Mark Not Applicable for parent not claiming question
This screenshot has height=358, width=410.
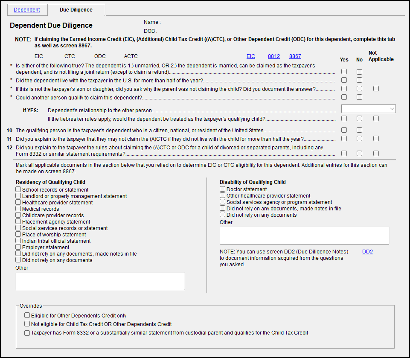376,89
